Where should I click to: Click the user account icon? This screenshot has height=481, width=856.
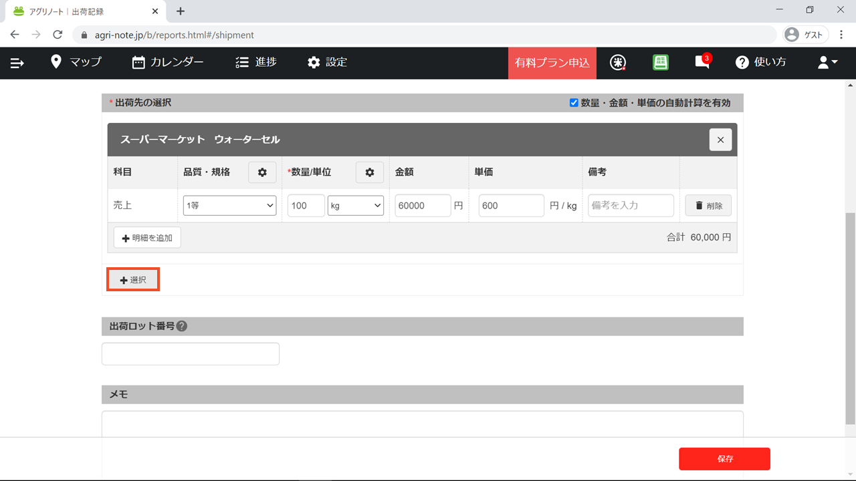pos(827,62)
